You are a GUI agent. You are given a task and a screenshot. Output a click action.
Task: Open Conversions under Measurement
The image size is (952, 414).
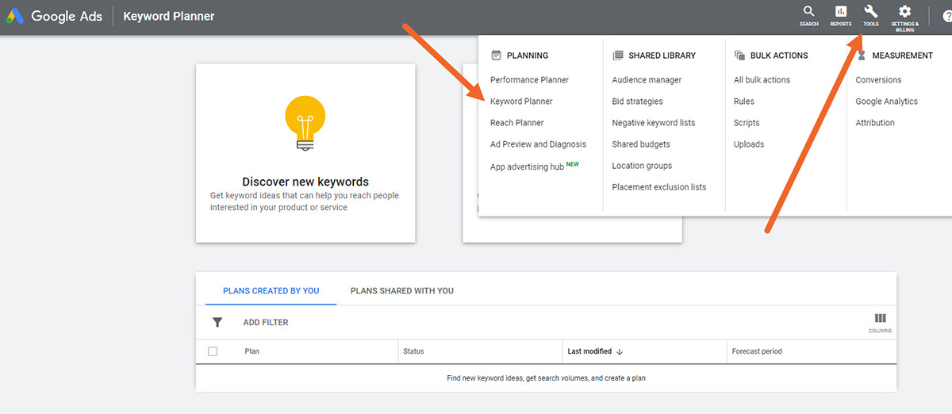(x=878, y=80)
